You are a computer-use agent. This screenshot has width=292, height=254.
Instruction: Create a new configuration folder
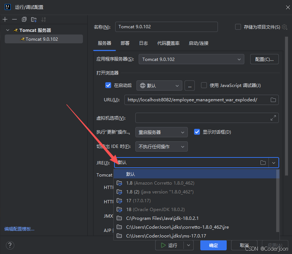[x=34, y=19]
